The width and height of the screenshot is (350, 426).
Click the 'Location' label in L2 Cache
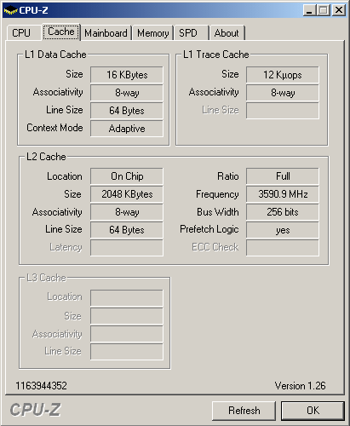65,176
